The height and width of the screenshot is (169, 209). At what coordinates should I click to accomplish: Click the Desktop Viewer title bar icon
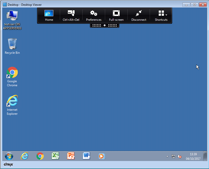pyautogui.click(x=5, y=5)
